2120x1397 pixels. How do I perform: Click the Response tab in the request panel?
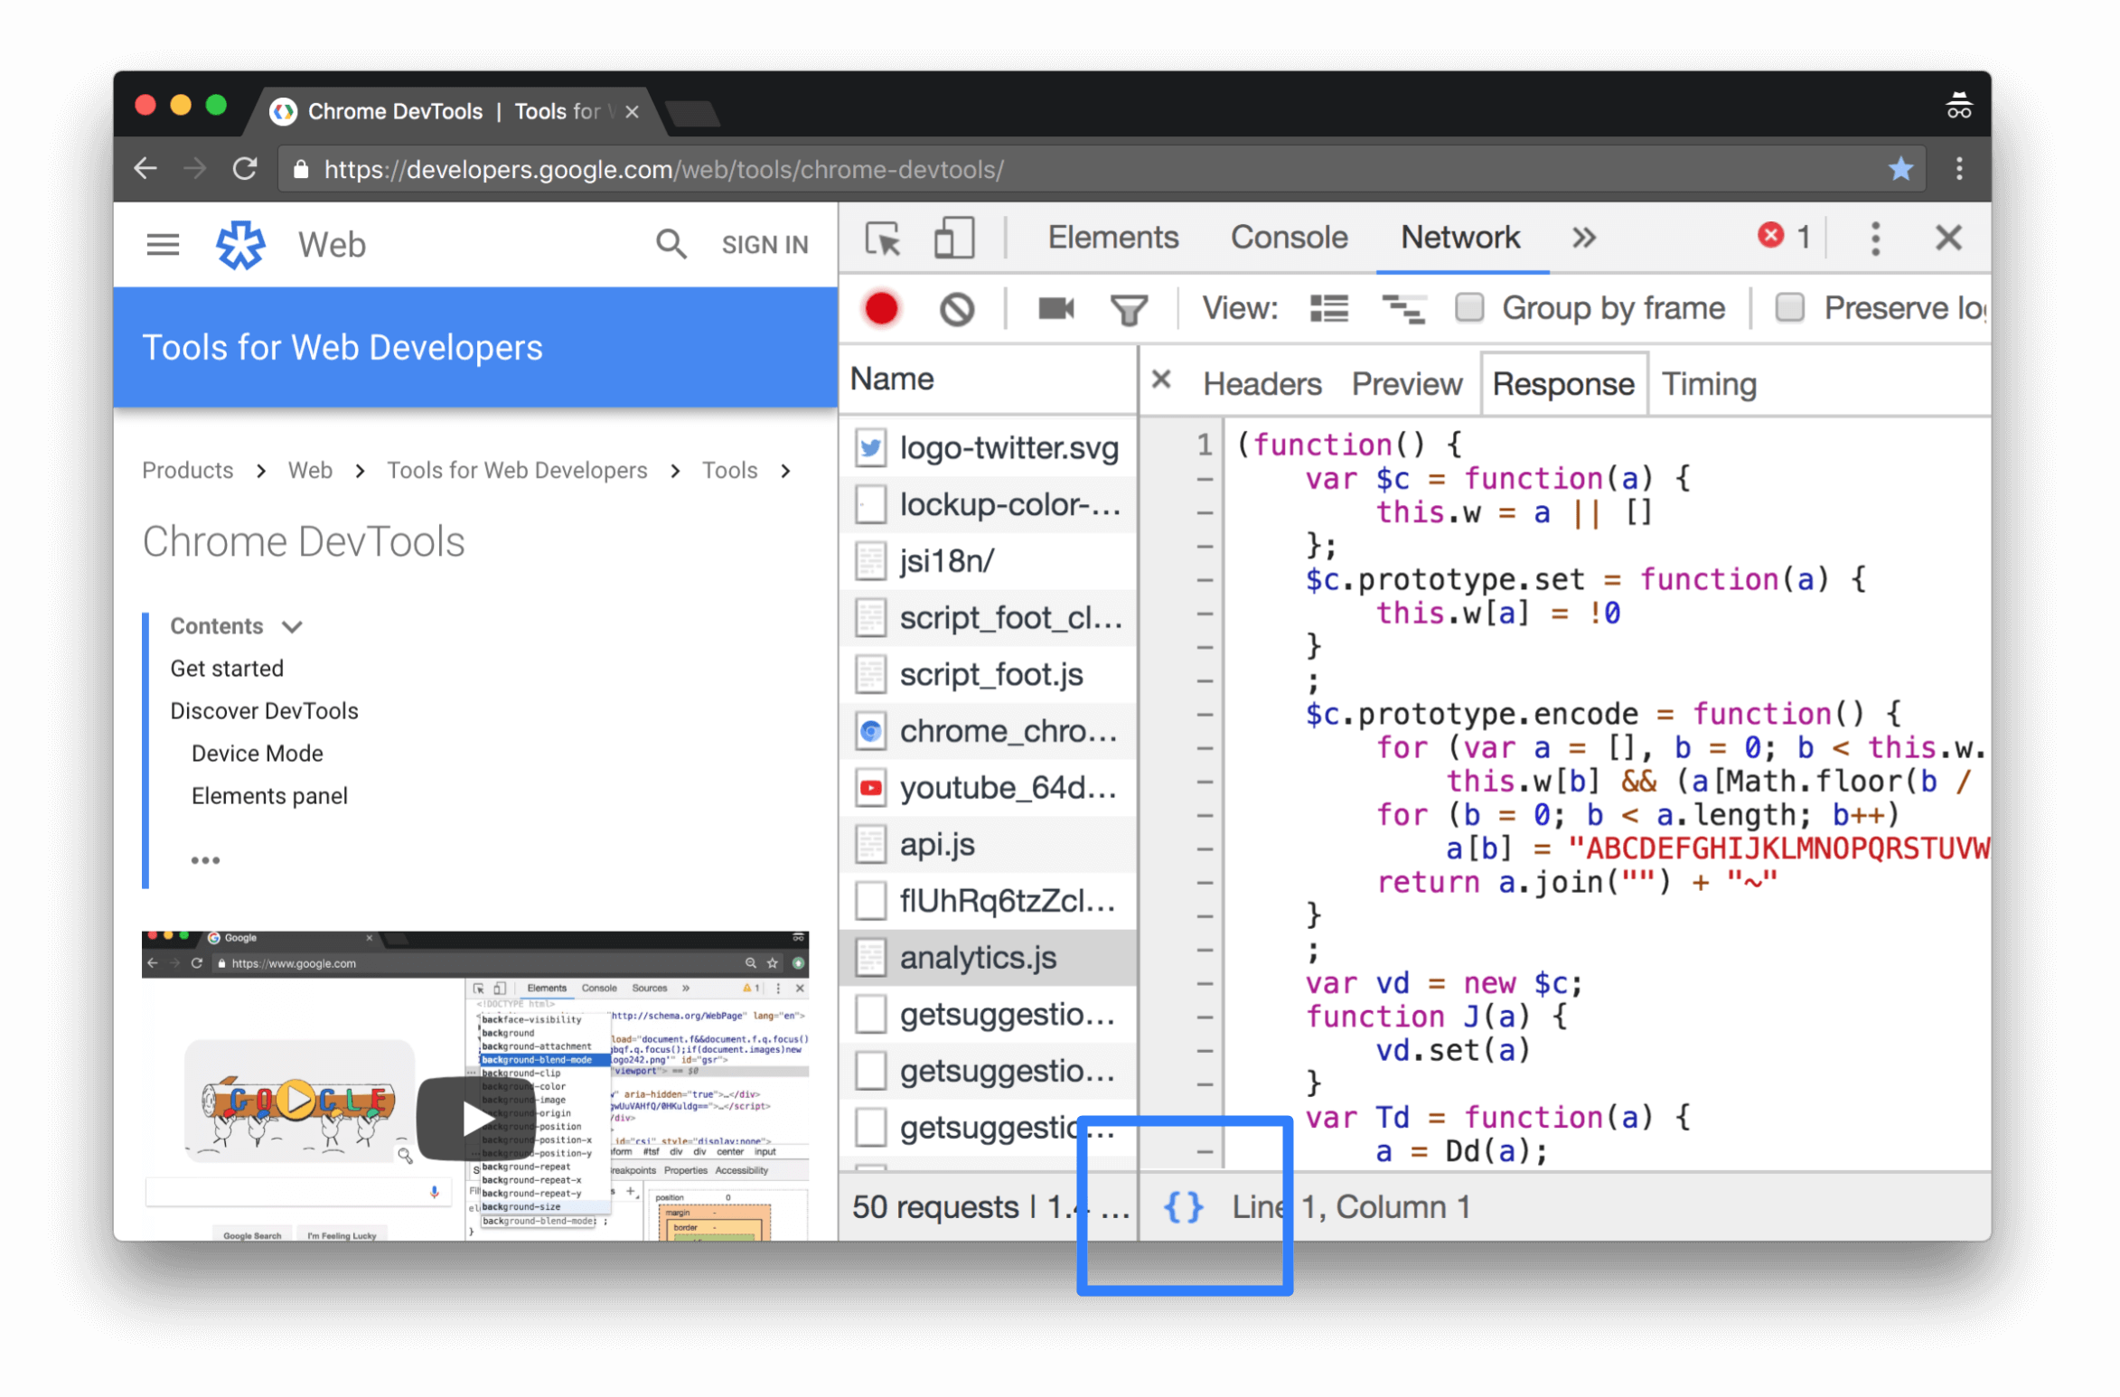(1561, 383)
